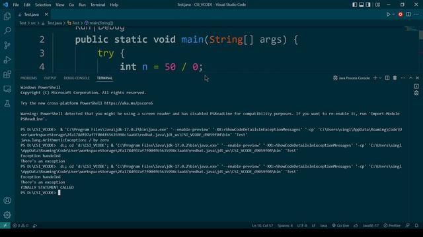Open the Extensions view

pyautogui.click(x=7, y=74)
